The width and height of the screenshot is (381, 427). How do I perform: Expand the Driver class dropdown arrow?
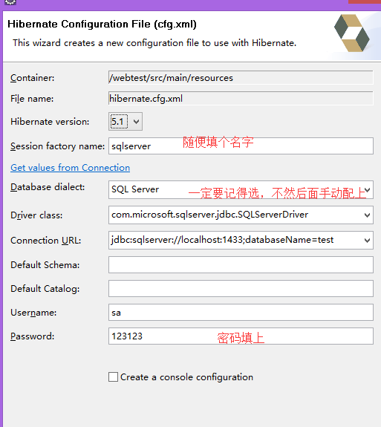367,215
